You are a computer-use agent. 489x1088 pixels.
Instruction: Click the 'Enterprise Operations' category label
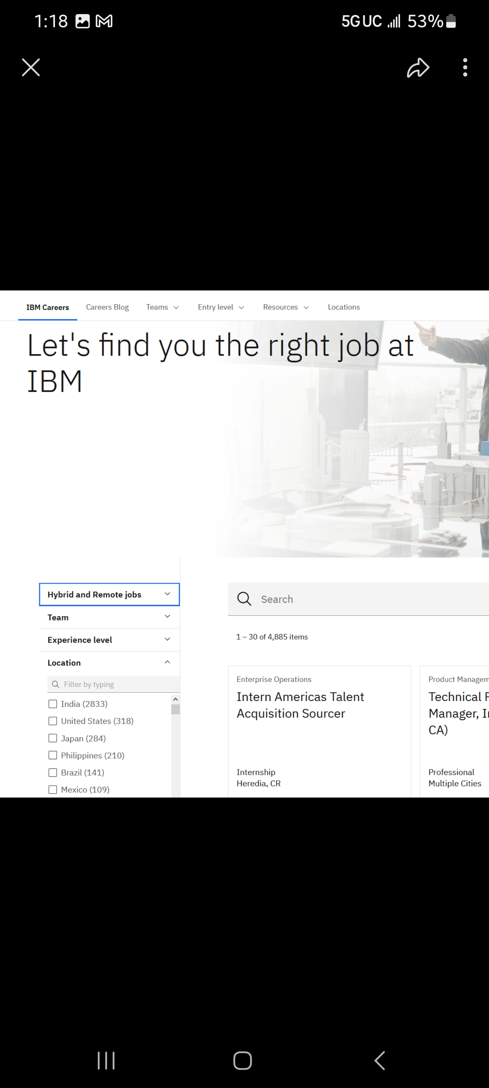274,679
